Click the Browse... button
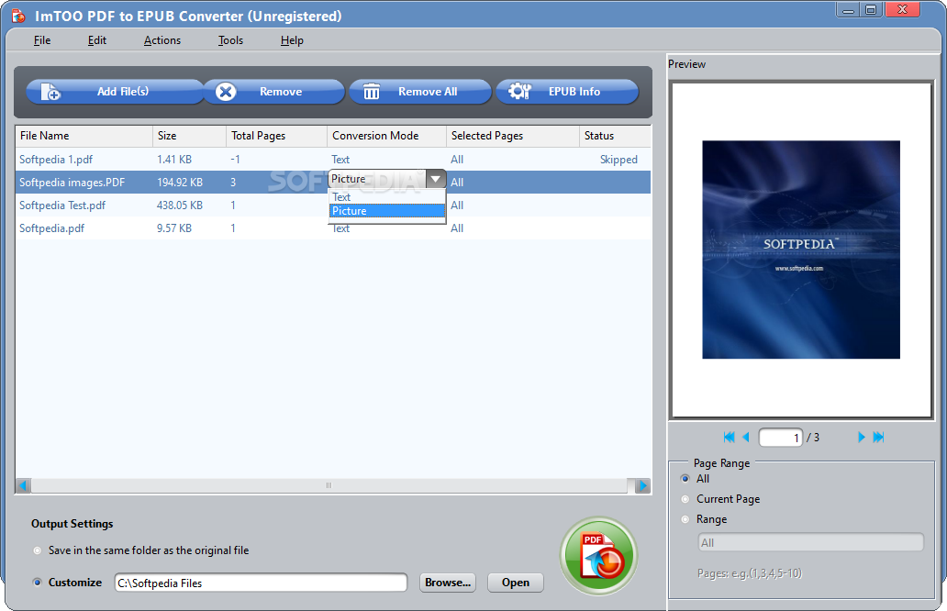947x611 pixels. tap(448, 583)
